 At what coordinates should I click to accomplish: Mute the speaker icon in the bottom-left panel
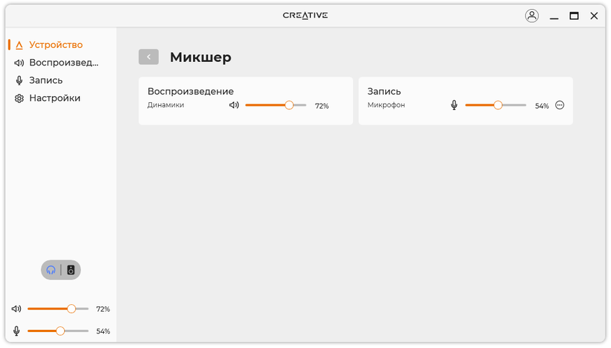coord(17,308)
